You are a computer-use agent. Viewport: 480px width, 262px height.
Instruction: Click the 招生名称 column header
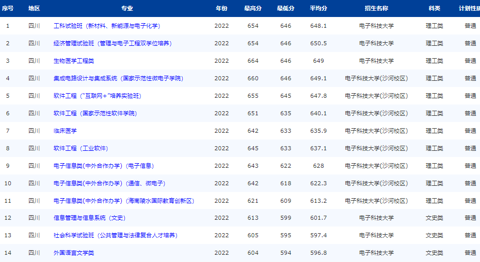[377, 9]
